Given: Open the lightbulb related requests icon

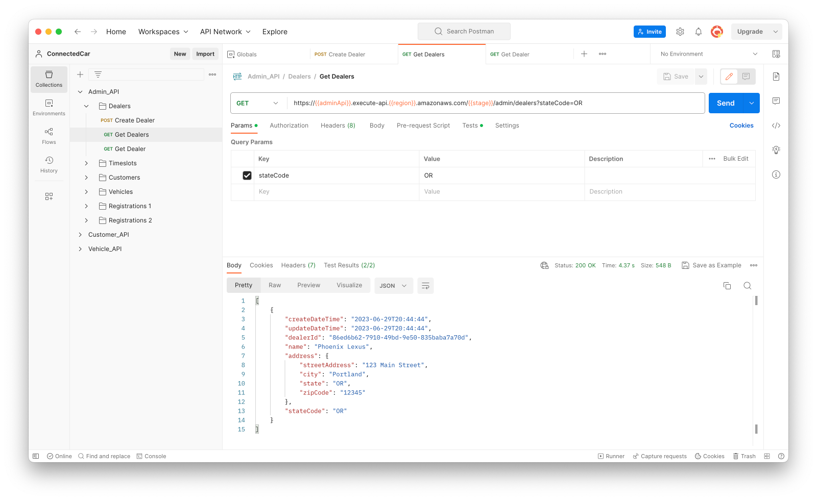Looking at the screenshot, I should pos(776,150).
